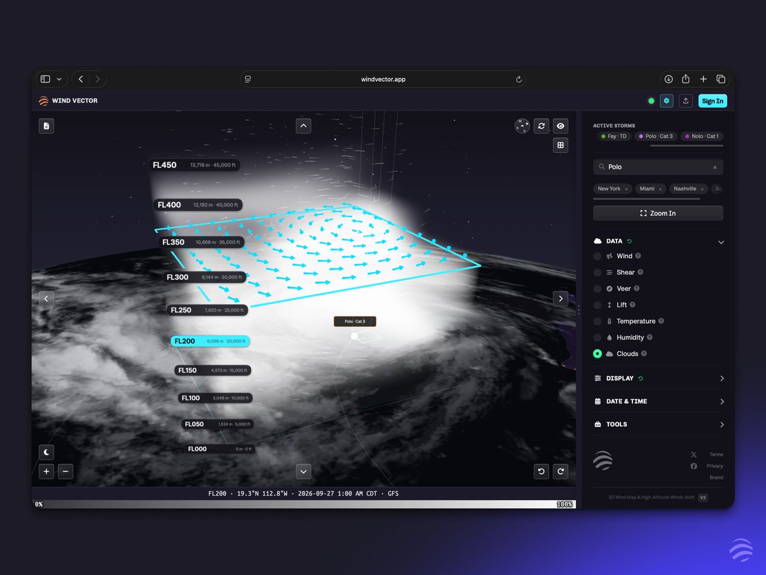Open the browser sidebar dropdown arrow

click(x=59, y=79)
